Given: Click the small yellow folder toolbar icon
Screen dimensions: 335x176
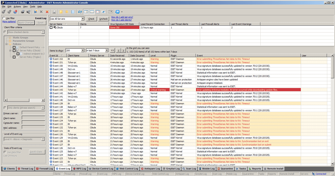Looking at the screenshot, I should click(67, 12).
